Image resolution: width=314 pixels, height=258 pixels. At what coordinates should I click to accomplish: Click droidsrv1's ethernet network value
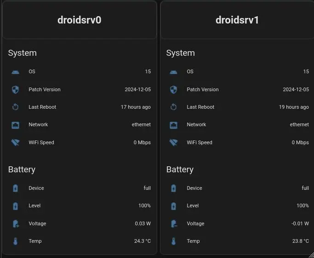point(299,124)
